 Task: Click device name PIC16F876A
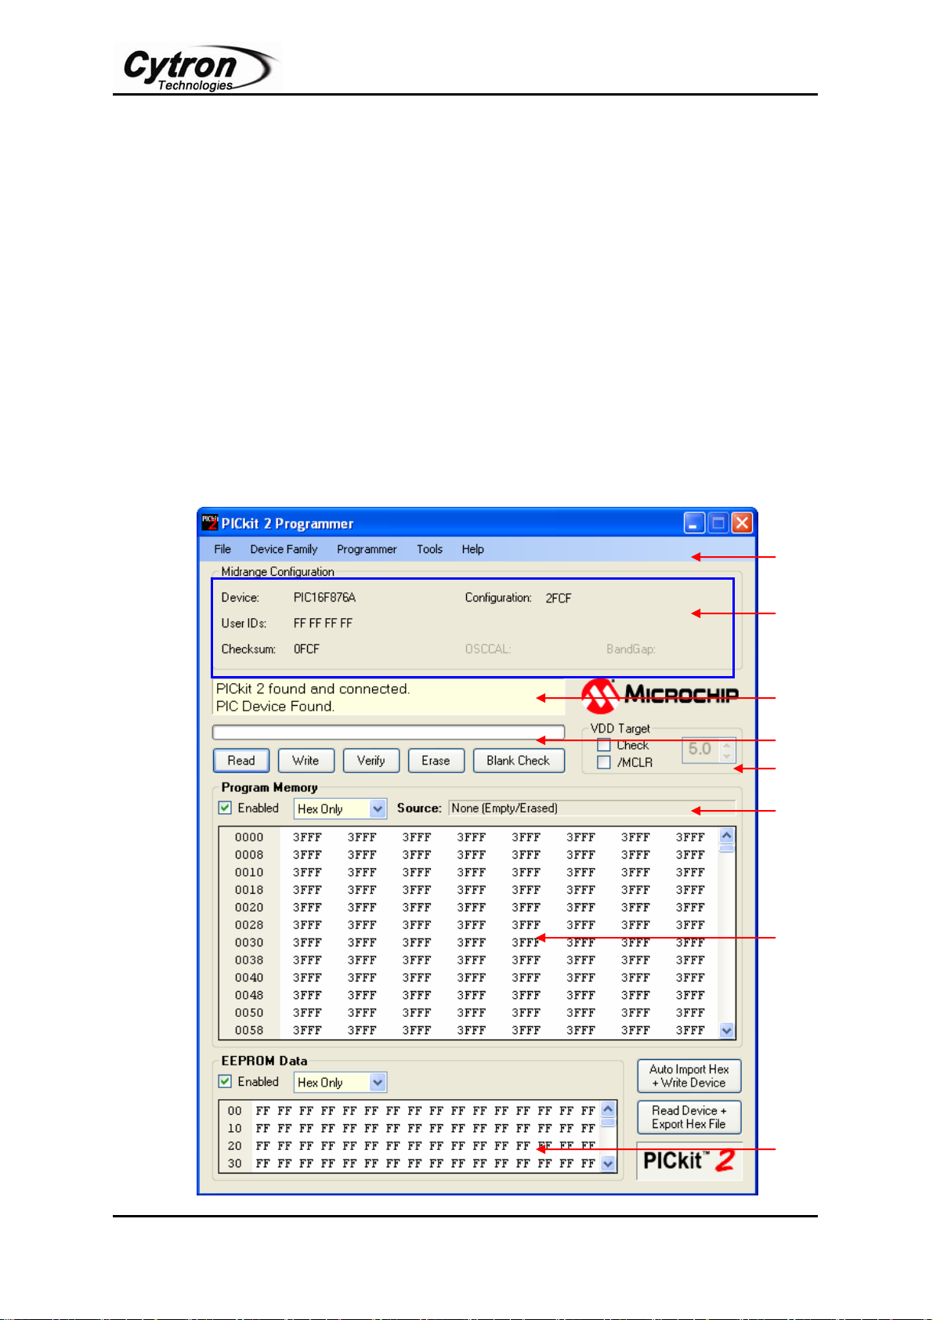pos(324,598)
